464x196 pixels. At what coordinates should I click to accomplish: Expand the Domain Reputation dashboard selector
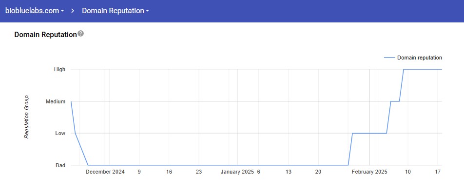pos(115,10)
